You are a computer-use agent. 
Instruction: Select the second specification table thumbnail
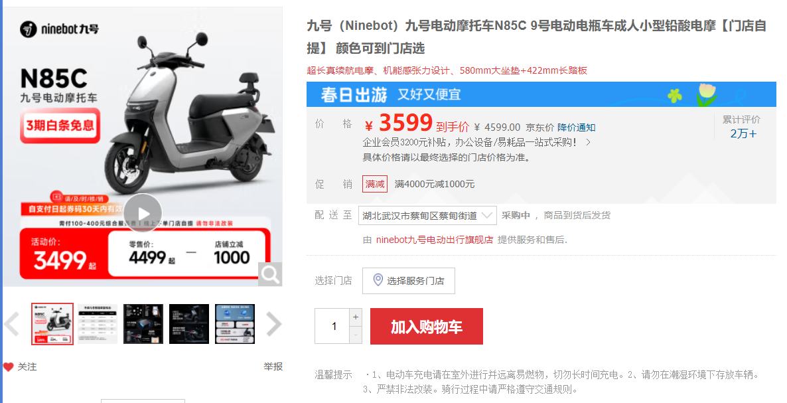point(98,324)
